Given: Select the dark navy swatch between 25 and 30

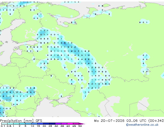Looking at the screenshot, I should click(x=52, y=124).
